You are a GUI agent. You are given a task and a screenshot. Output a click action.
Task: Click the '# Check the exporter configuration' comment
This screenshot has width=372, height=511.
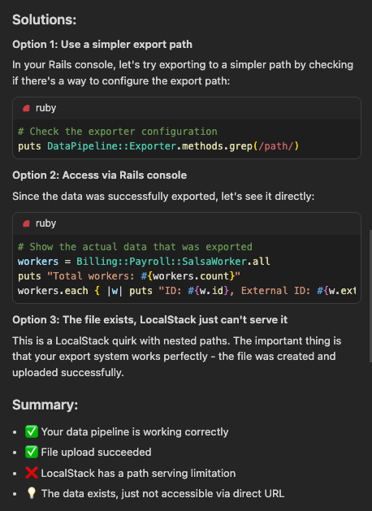118,132
